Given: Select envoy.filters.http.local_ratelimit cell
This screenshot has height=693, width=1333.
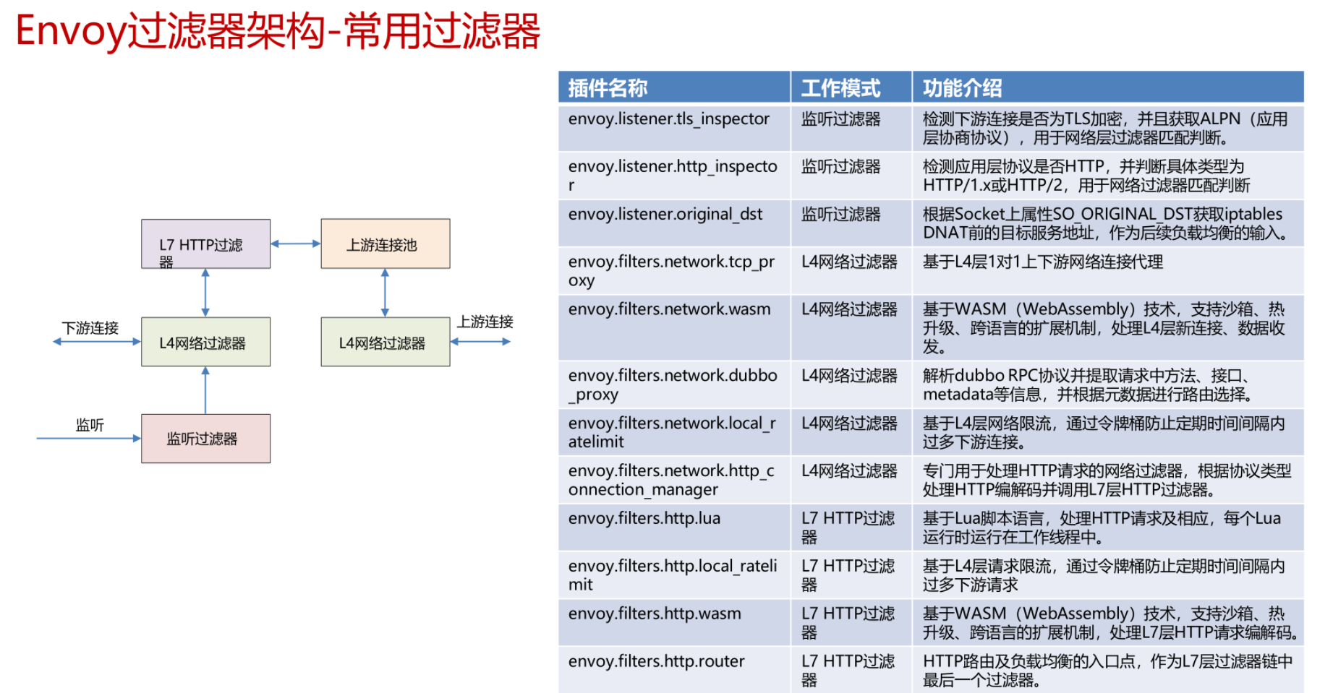Looking at the screenshot, I should (x=674, y=576).
